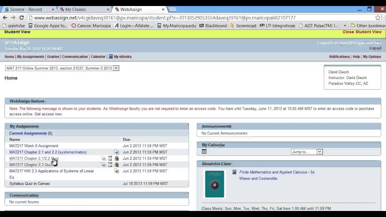Show more bookmarks with the chevron
The height and width of the screenshot is (217, 386).
pyautogui.click(x=345, y=26)
